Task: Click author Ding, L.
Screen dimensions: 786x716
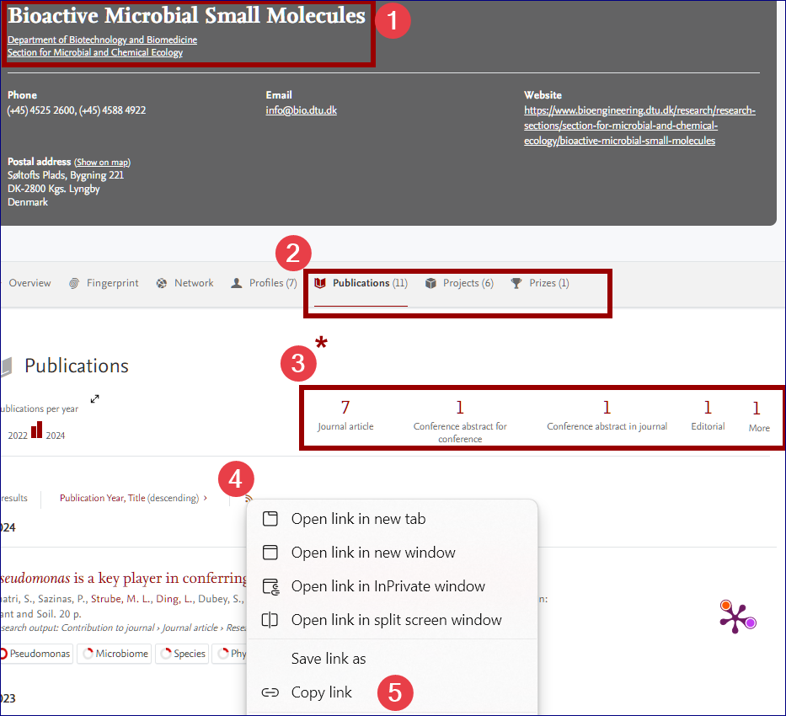Action: [174, 599]
